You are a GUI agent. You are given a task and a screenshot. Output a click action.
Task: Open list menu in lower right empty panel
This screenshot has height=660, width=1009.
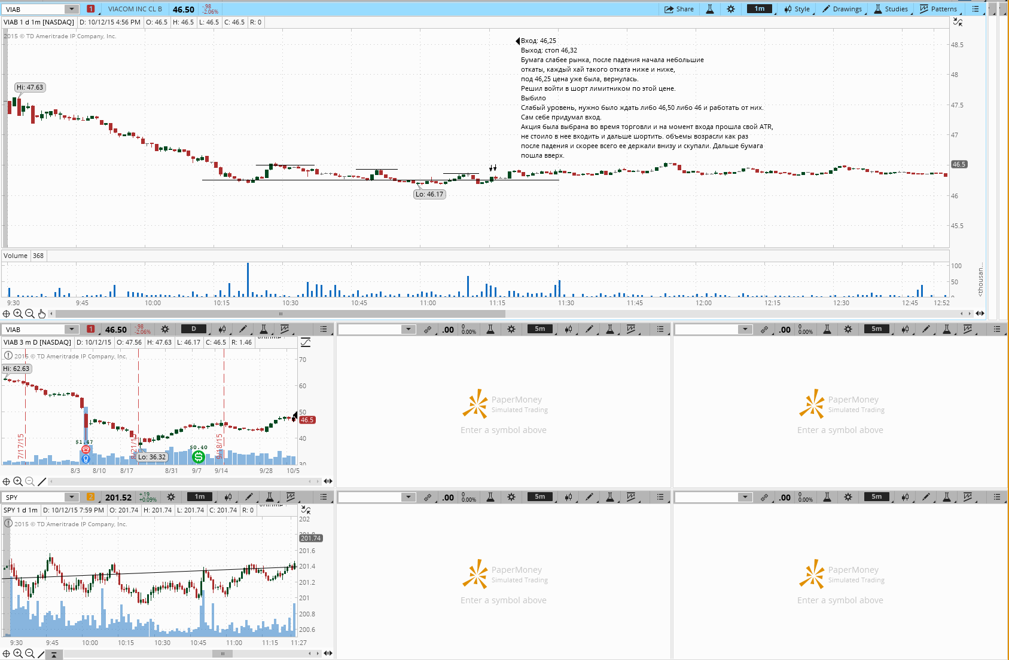997,497
